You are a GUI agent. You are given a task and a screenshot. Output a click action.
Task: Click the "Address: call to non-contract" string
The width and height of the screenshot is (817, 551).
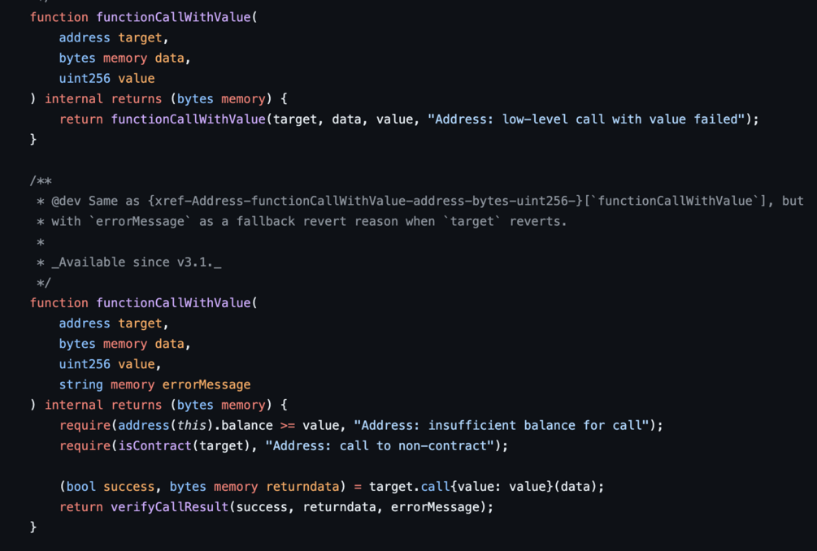pyautogui.click(x=382, y=445)
